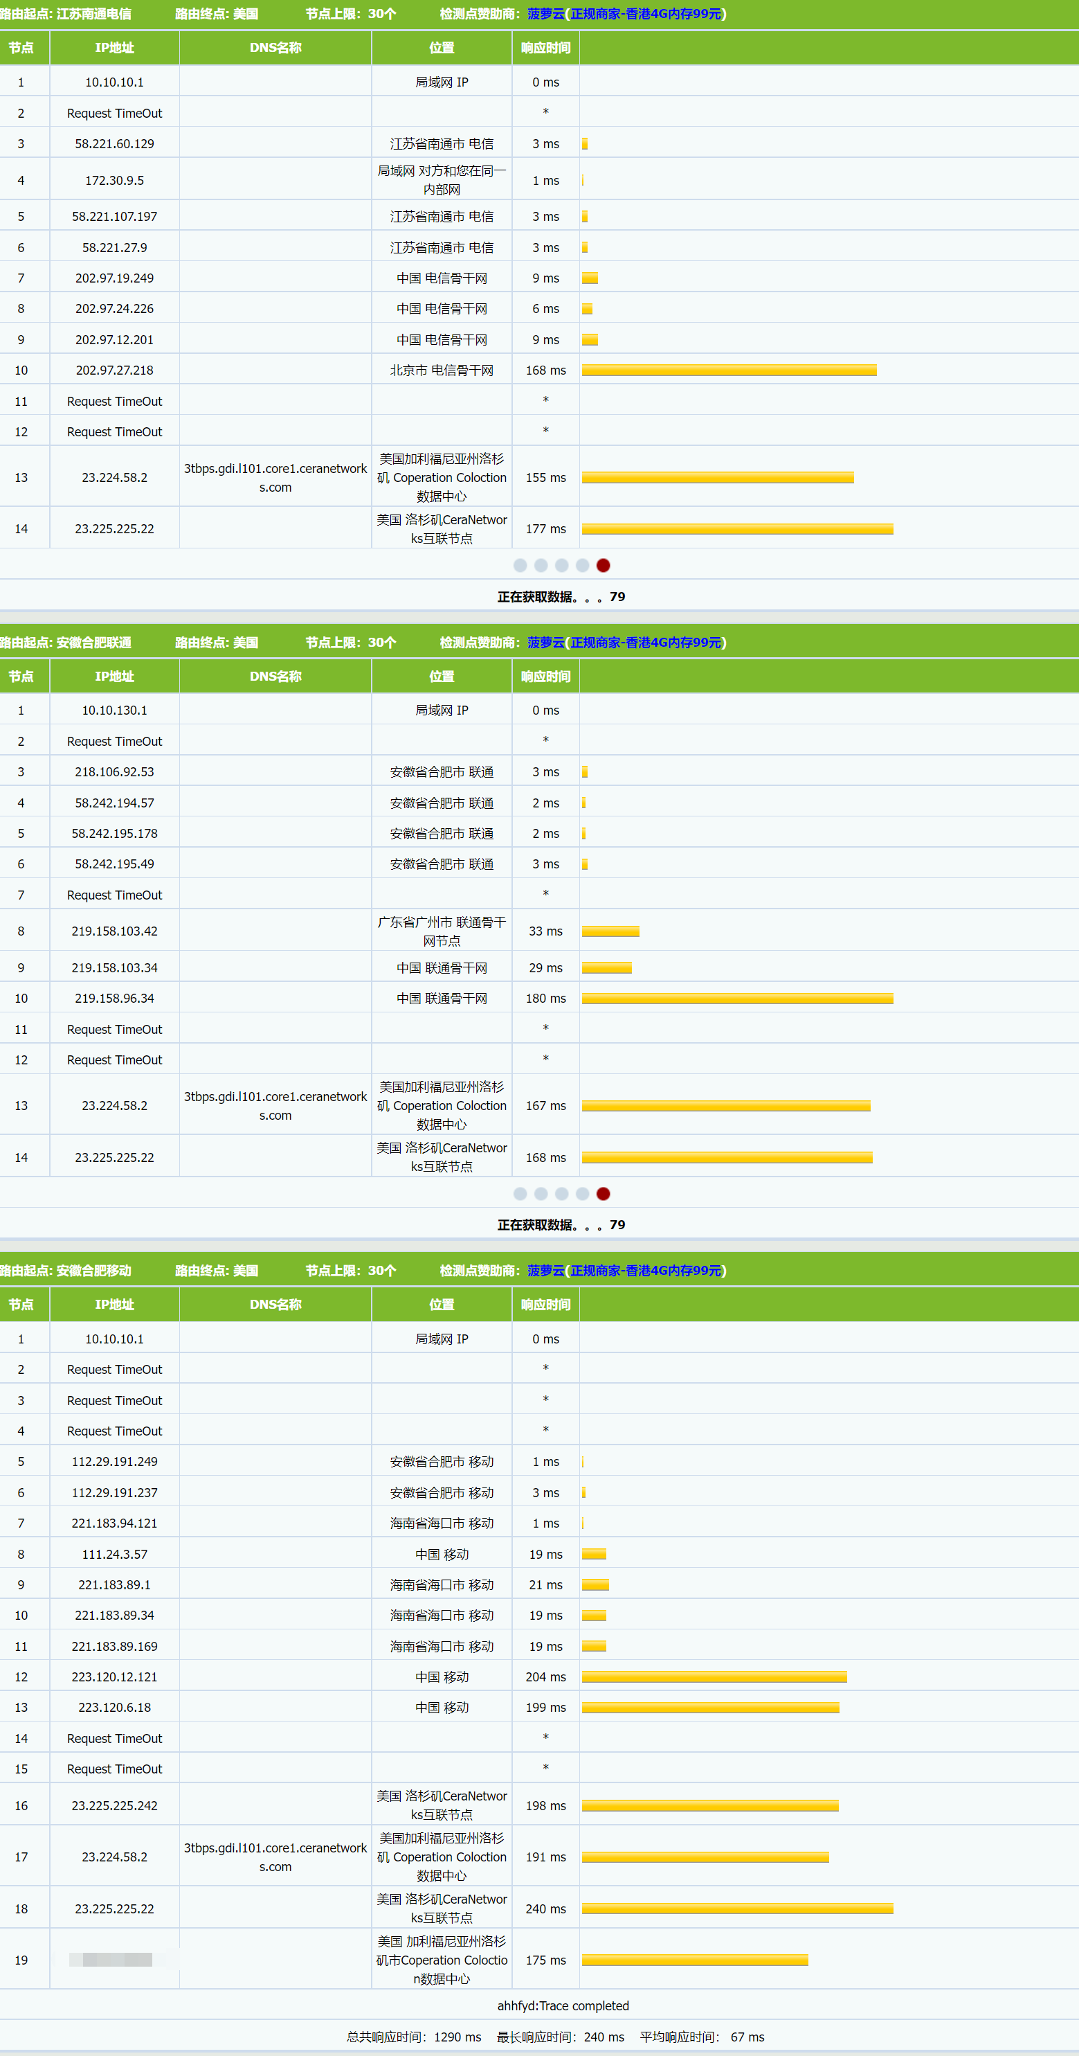
Task: Select IP address 219.158.96.34
Action: [x=115, y=998]
